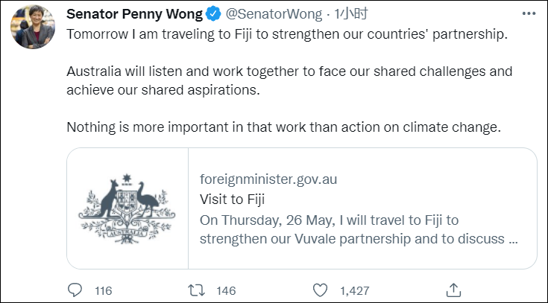
Task: Click the card description about Thursday, 26 May
Action: [359, 230]
